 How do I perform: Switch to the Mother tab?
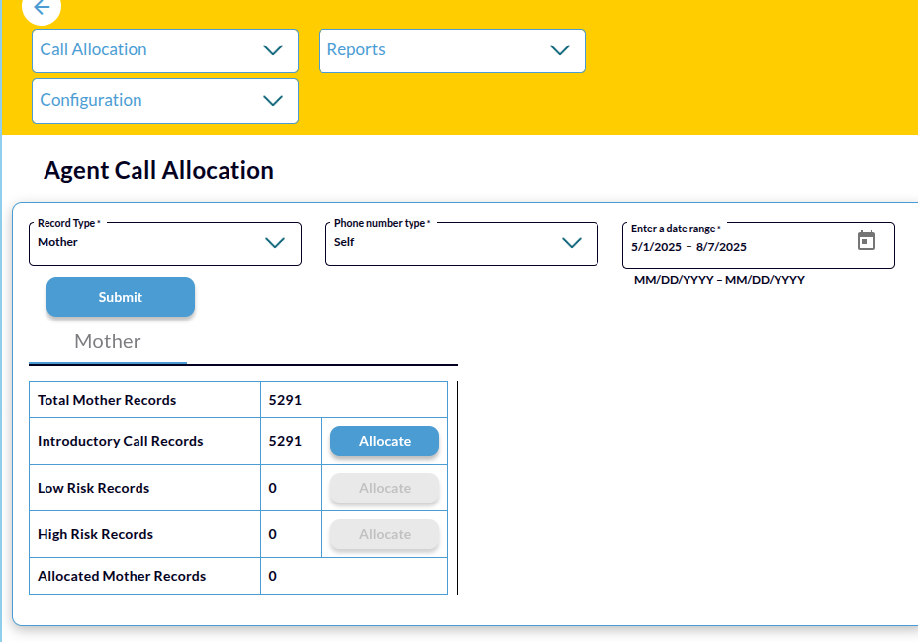point(108,342)
